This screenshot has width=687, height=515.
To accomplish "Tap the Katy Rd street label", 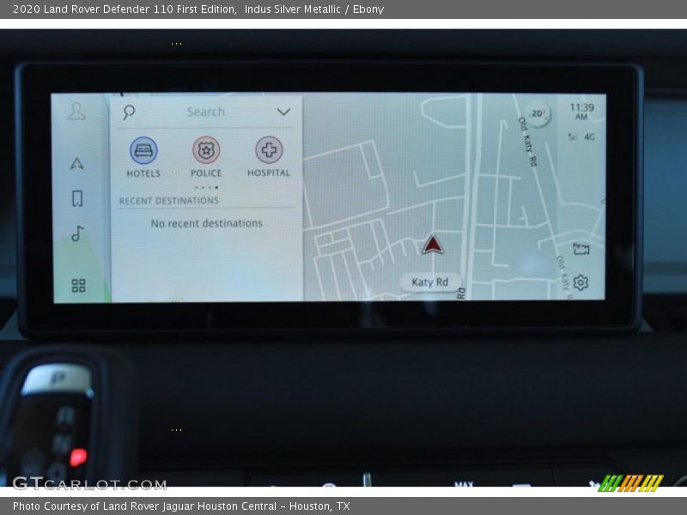I will 430,282.
